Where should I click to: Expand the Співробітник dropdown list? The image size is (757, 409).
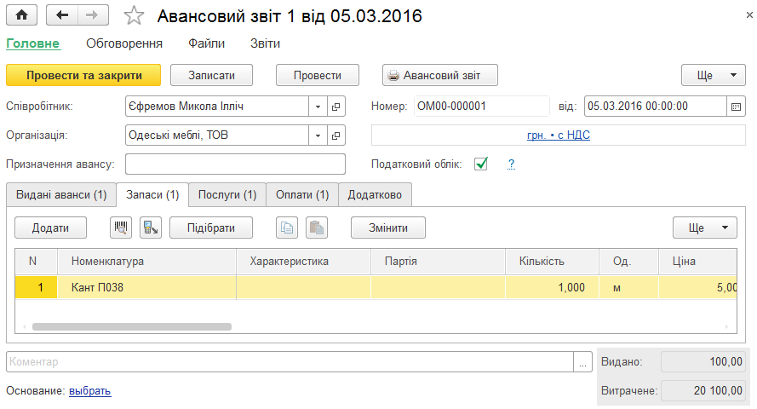318,107
